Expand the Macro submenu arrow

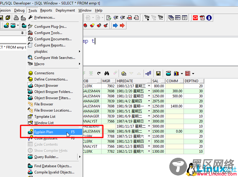coord(80,64)
